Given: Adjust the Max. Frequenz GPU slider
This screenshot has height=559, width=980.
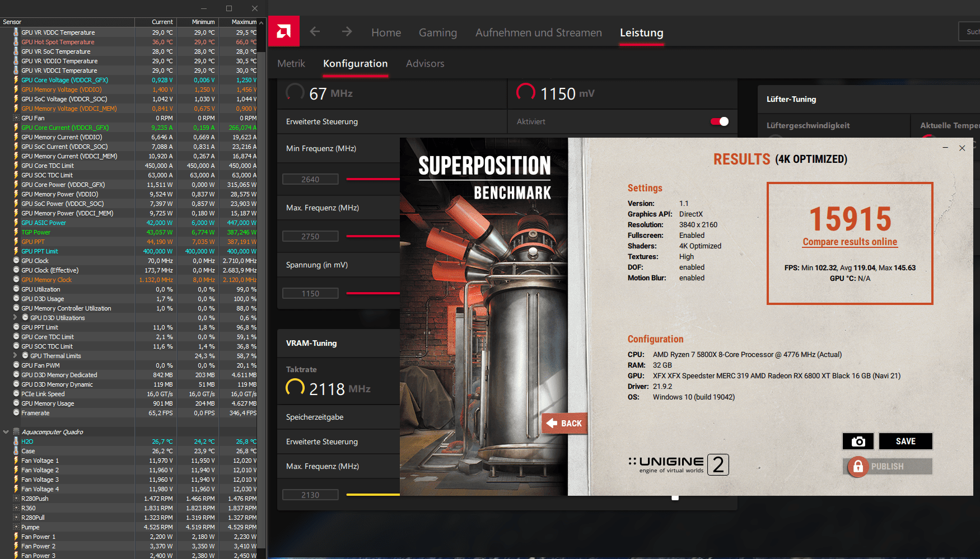Looking at the screenshot, I should pos(373,236).
